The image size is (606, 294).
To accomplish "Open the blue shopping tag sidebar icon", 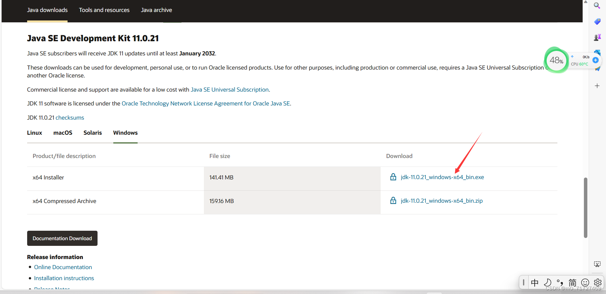I will 597,21.
